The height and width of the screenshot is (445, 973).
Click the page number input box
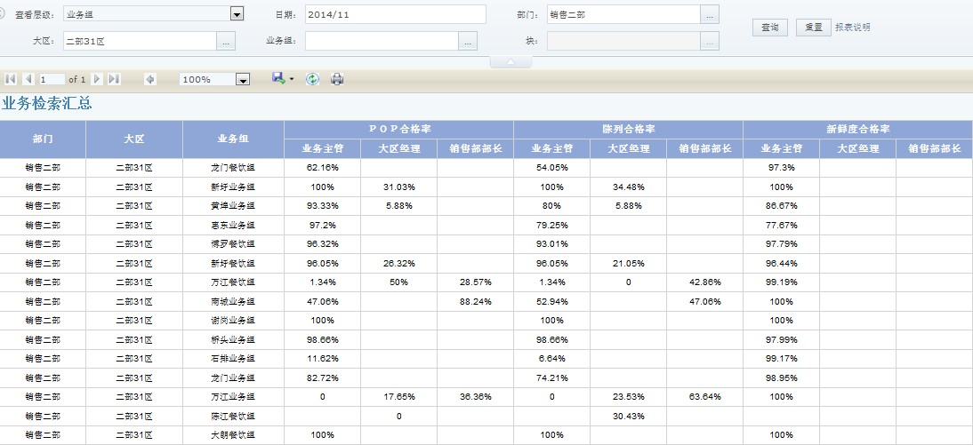click(x=51, y=79)
